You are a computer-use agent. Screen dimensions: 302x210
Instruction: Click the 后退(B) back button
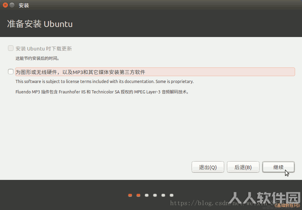point(243,167)
